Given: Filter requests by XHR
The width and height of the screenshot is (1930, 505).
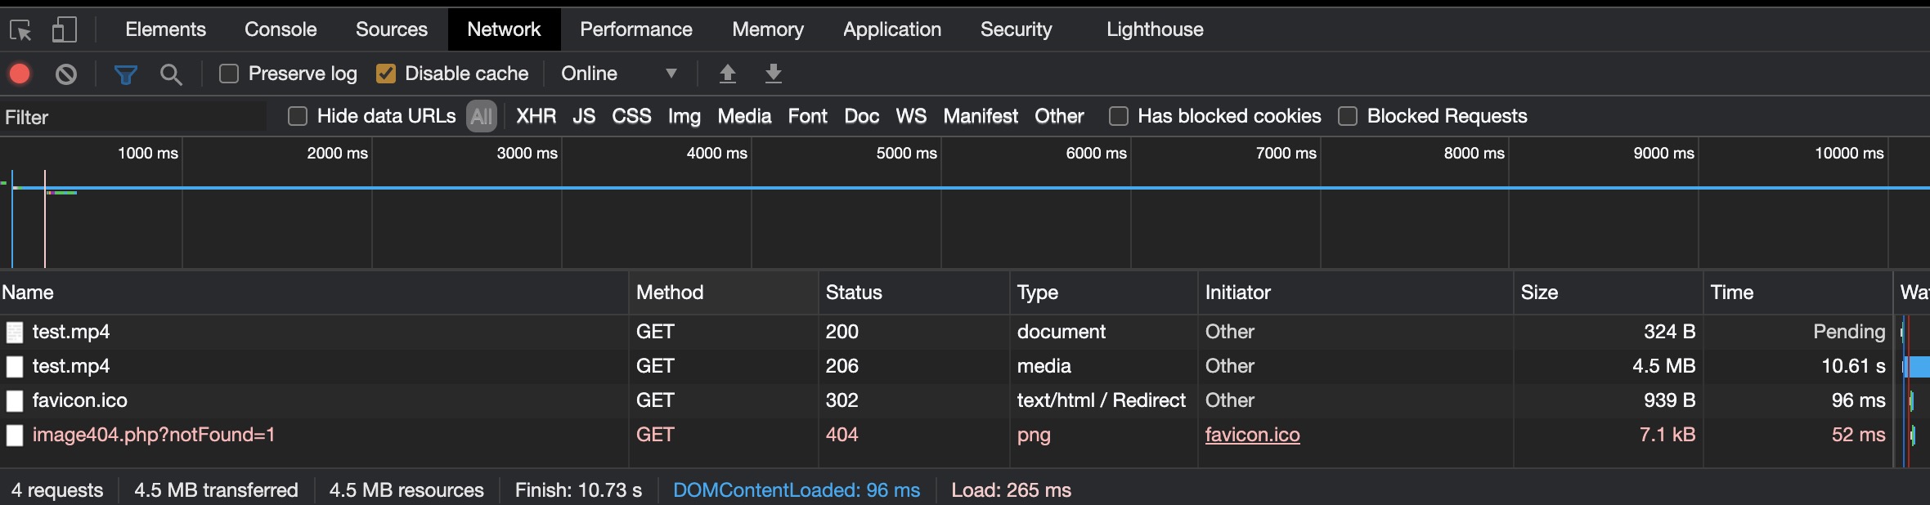Looking at the screenshot, I should point(536,116).
